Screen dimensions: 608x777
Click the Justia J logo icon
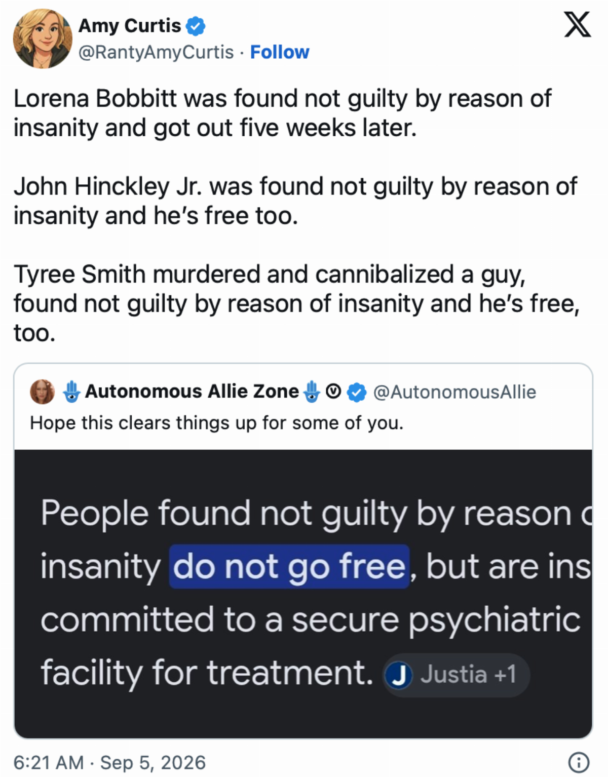coord(399,675)
